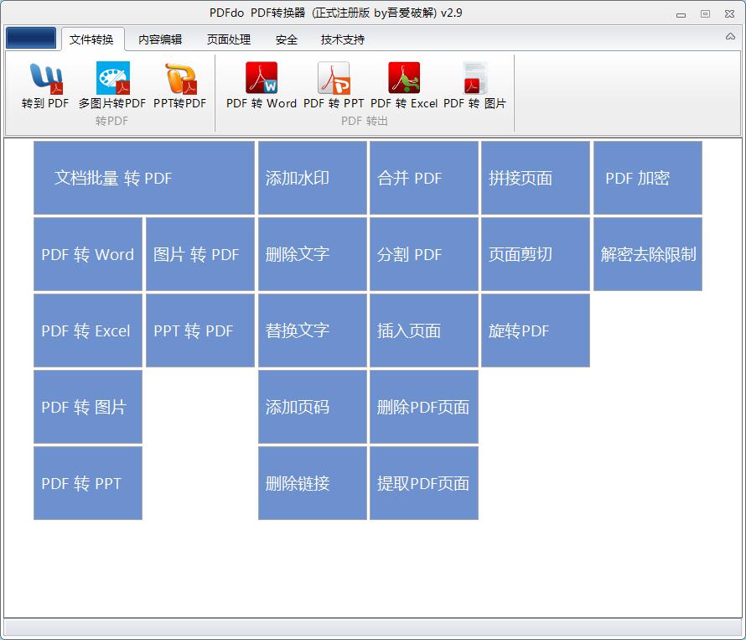Click the 文档批量 转 PDF tile

[x=143, y=178]
